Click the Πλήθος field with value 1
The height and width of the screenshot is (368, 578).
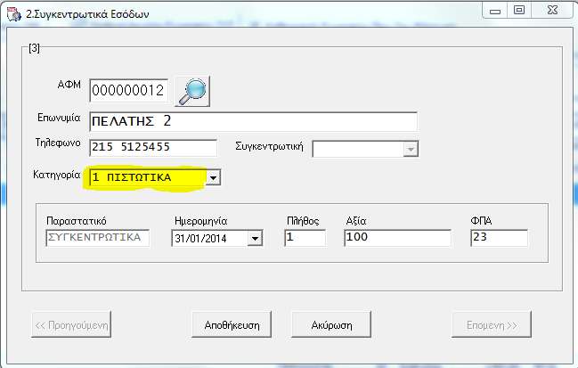point(305,238)
